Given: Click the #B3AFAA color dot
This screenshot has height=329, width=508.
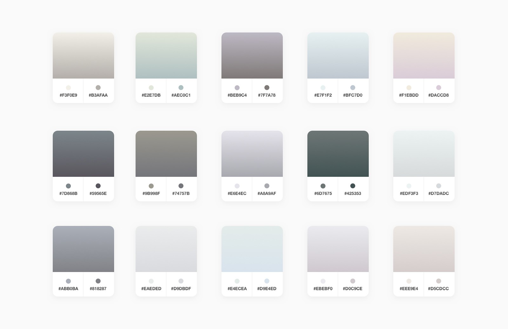Looking at the screenshot, I should [x=98, y=88].
